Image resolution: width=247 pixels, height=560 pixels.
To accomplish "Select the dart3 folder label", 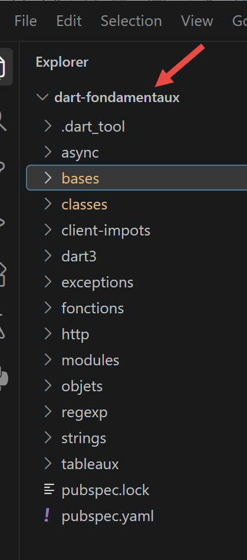I will point(79,257).
